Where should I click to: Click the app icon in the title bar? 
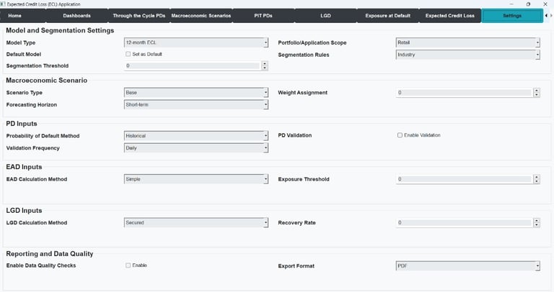[3, 4]
